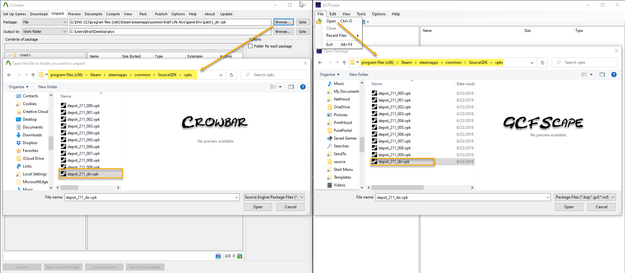The width and height of the screenshot is (625, 273).
Task: Expand Recent Files submenu in GCFScape
Action: point(343,35)
